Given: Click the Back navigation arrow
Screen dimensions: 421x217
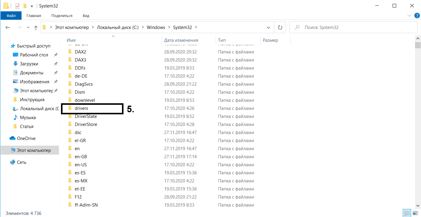Looking at the screenshot, I should point(8,27).
